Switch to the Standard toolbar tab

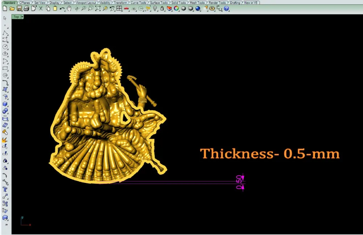9,3
